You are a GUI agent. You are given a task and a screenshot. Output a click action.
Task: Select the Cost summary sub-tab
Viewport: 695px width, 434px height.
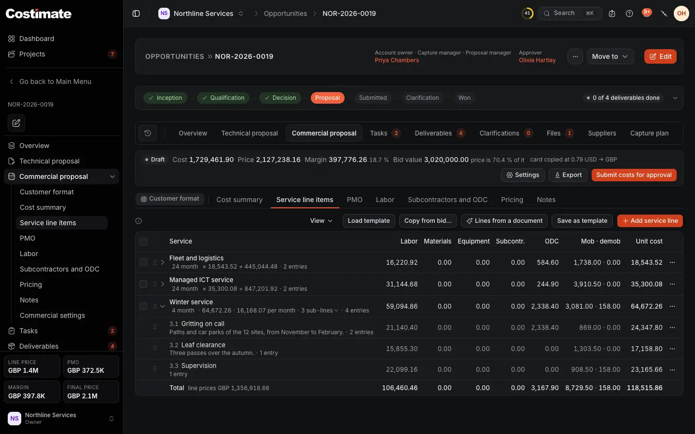(x=239, y=200)
